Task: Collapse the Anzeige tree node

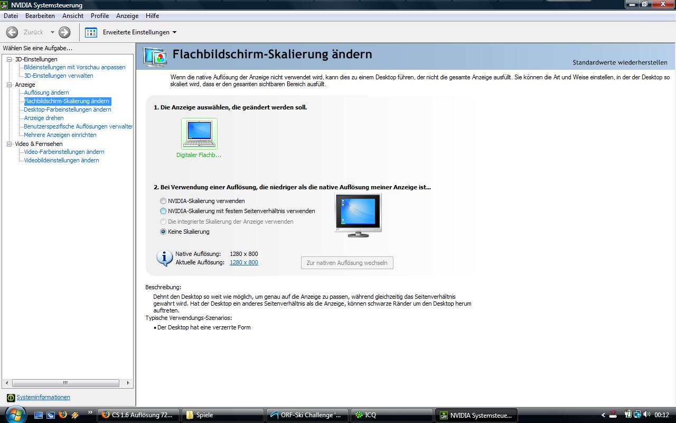Action: click(x=10, y=85)
